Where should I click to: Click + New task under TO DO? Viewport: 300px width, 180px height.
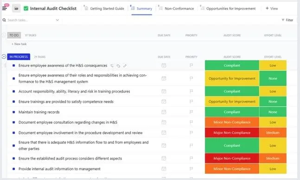pos(19,44)
